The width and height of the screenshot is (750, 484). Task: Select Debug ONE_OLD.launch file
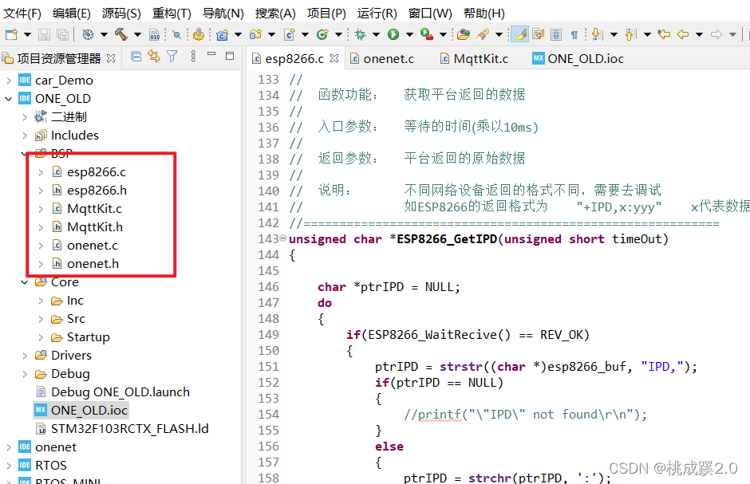(x=120, y=392)
